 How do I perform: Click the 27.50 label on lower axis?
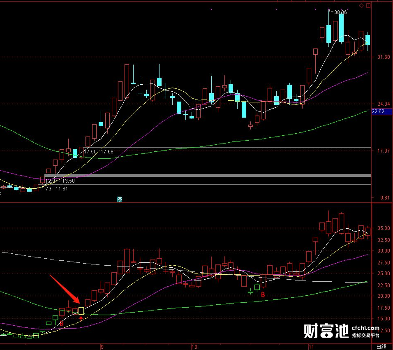(384, 262)
